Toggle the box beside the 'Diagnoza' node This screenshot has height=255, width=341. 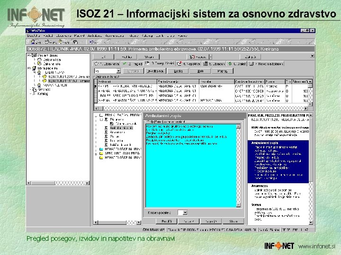[101, 119]
